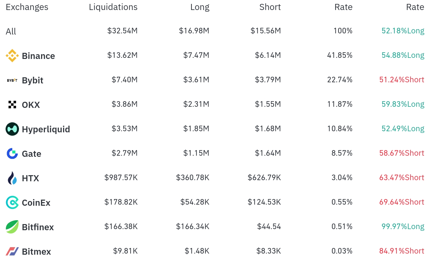The width and height of the screenshot is (430, 258).
Task: Click the total $32.54M liquidations value
Action: (x=122, y=31)
